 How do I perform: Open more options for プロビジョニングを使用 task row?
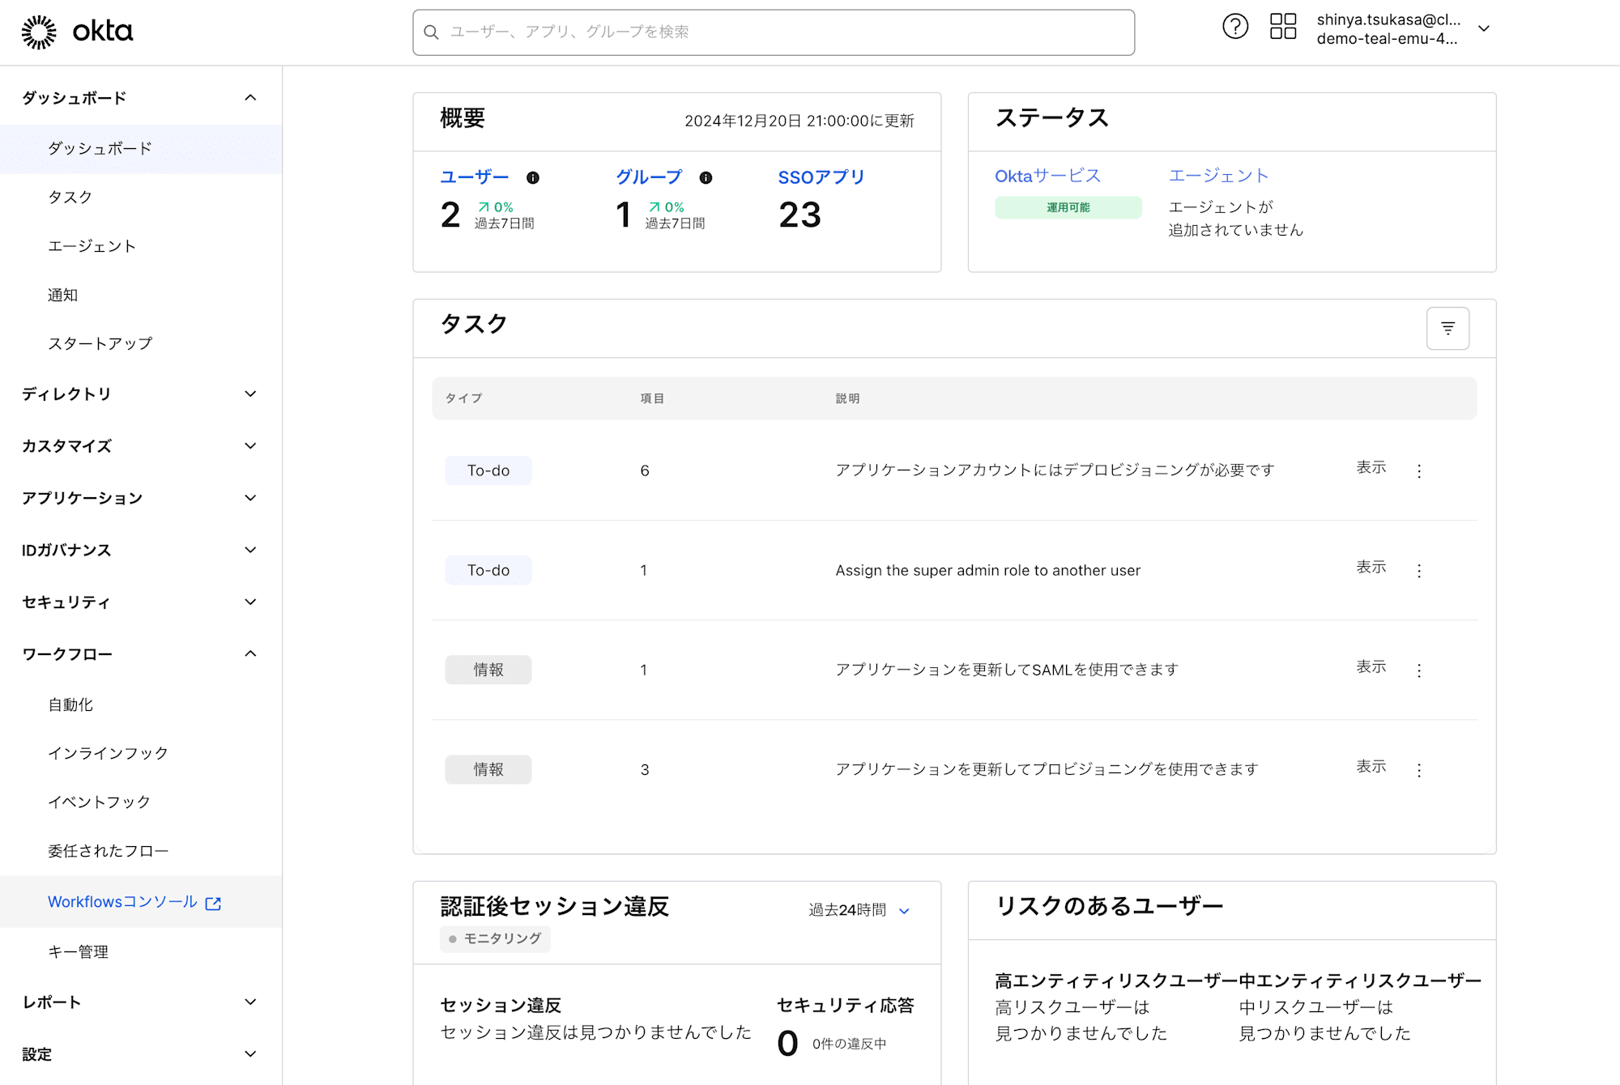(1419, 770)
